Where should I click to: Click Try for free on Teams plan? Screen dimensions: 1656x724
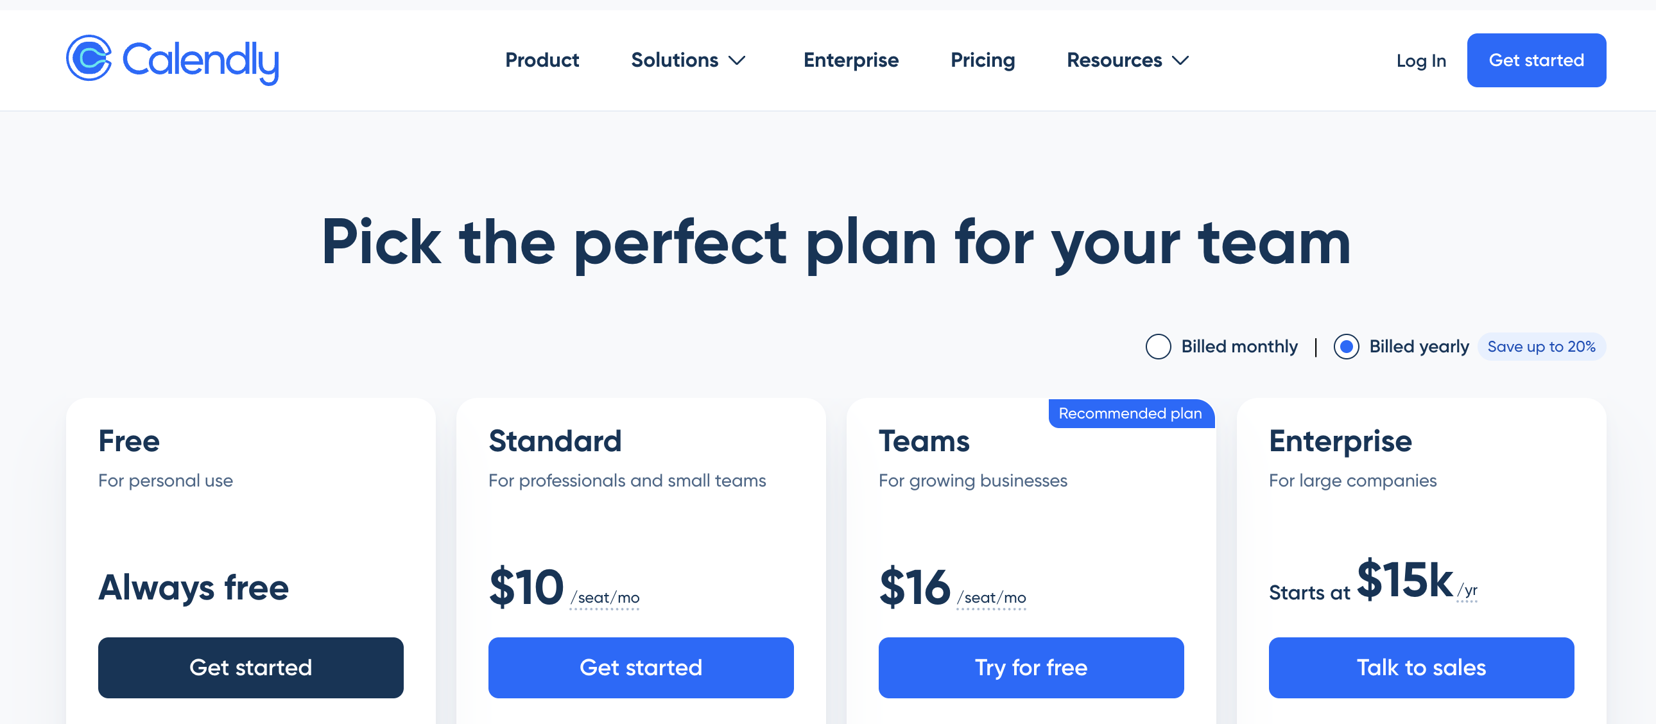click(x=1031, y=668)
